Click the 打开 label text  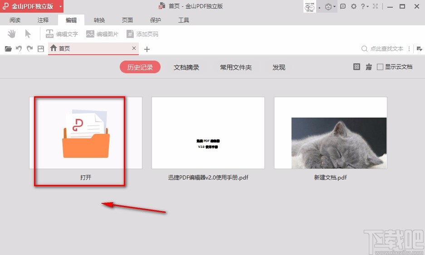tap(86, 178)
